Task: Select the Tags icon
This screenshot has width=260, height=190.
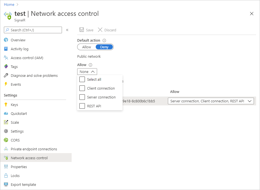Action: [x=6, y=67]
